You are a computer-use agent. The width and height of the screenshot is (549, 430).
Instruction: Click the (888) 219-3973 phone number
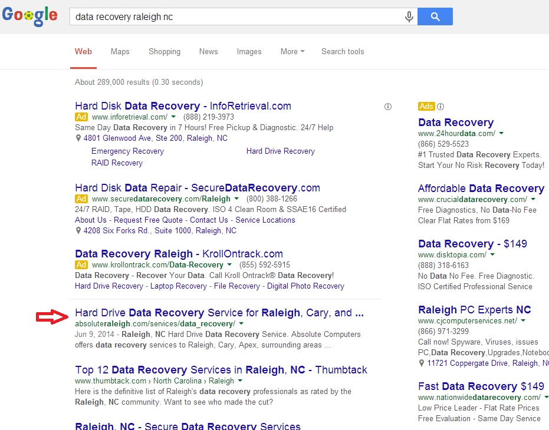[x=209, y=117]
